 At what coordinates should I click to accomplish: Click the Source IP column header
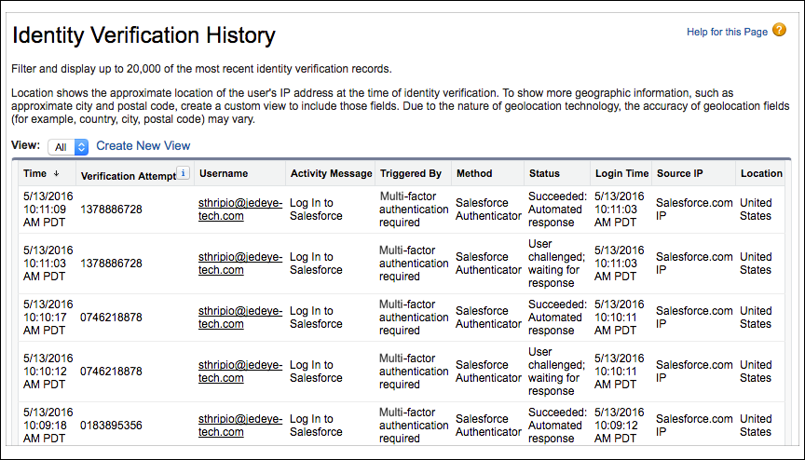(x=680, y=173)
